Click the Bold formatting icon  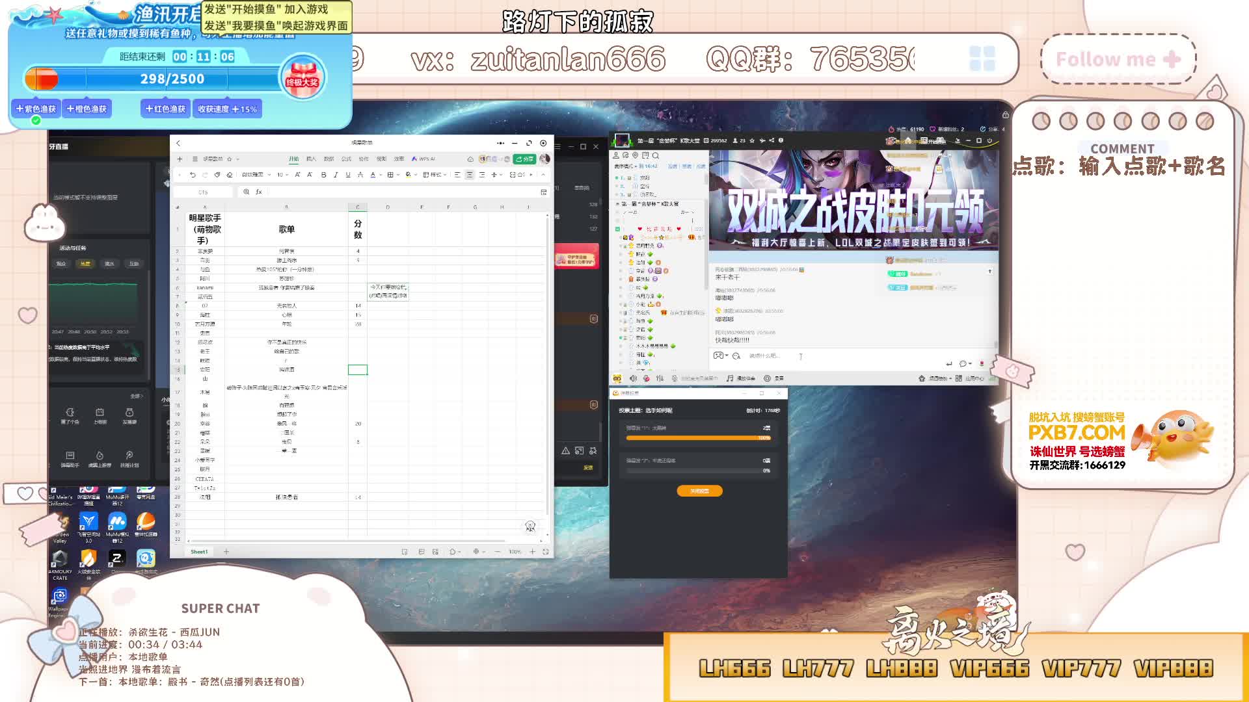click(323, 175)
